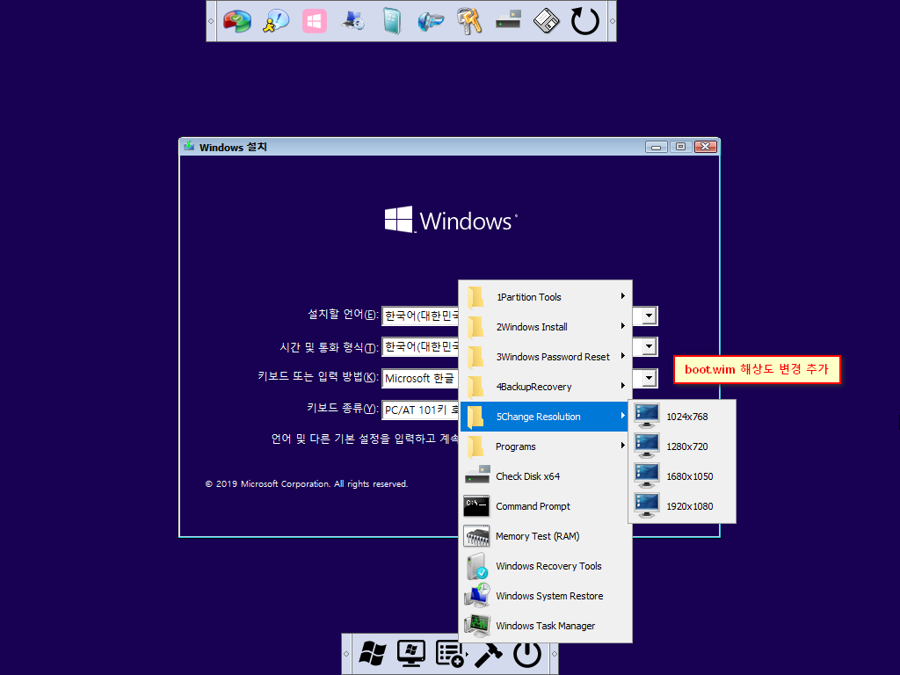Open the hammer tools icon

pos(487,654)
